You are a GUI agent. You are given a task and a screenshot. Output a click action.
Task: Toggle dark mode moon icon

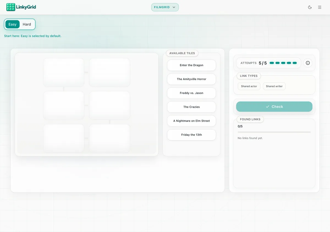pos(310,7)
